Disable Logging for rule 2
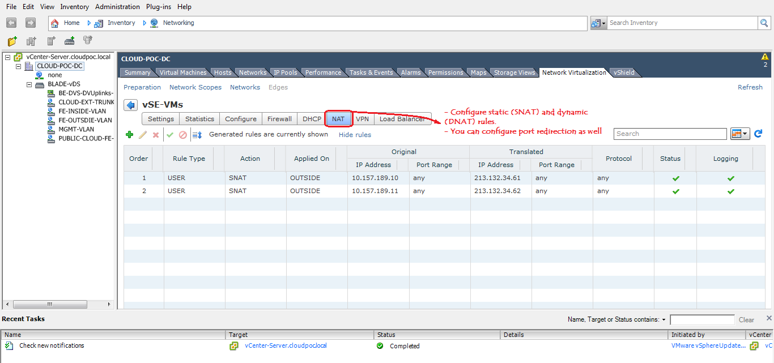Image resolution: width=774 pixels, height=363 pixels. (x=730, y=191)
